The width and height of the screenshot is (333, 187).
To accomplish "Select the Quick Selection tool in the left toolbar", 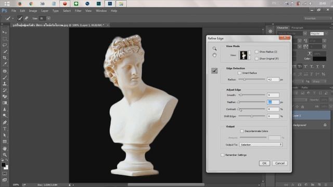I will tap(5, 51).
